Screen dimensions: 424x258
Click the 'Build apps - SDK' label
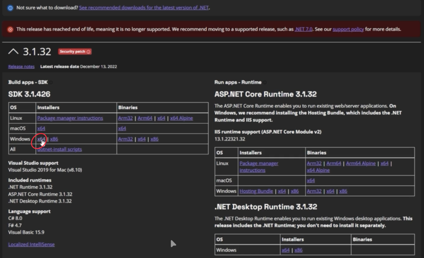pos(28,82)
